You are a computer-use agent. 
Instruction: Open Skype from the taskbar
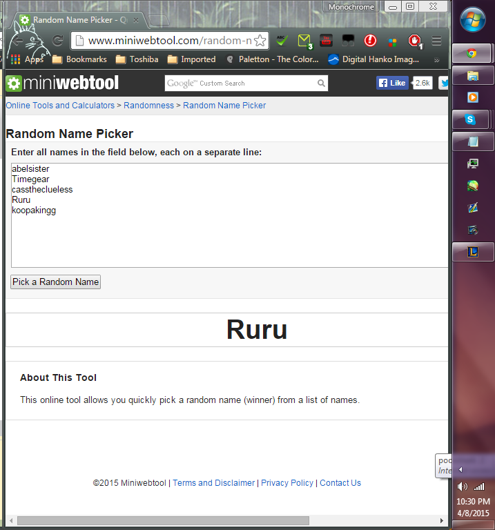click(x=471, y=119)
